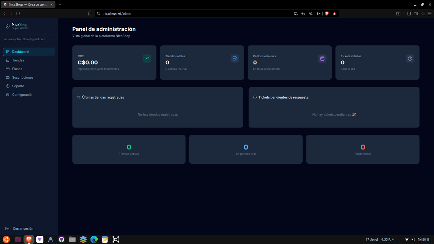434x244 pixels.
Task: Go to Planes in the sidebar
Action: tap(29, 69)
